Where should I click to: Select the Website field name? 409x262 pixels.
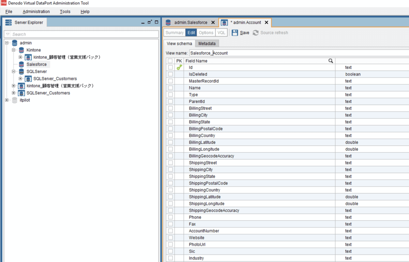coord(197,238)
